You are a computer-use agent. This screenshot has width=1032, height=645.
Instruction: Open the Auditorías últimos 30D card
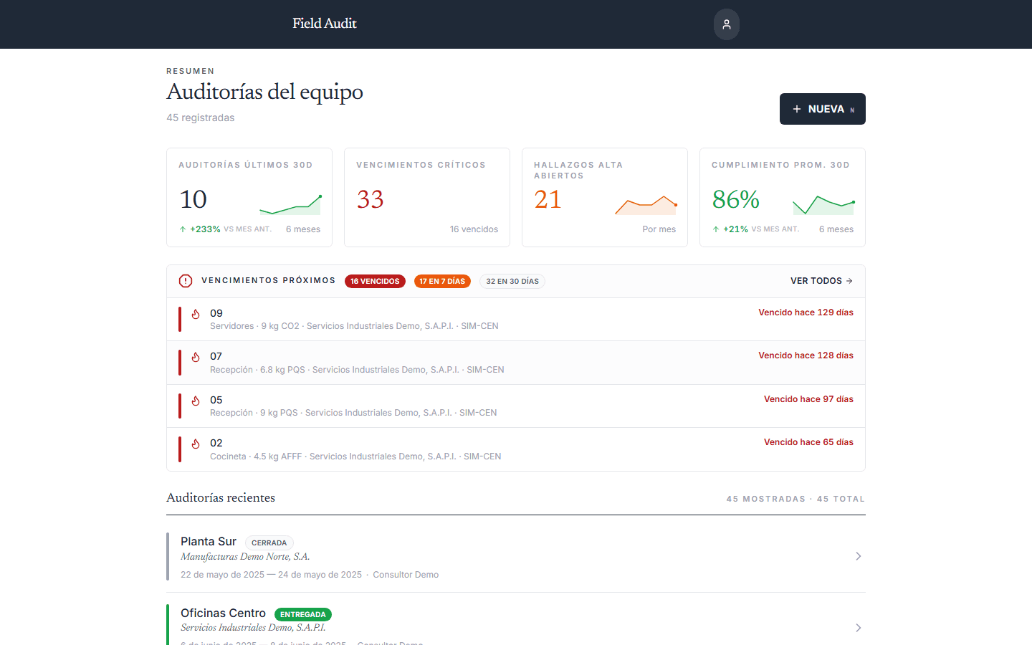[x=249, y=198]
